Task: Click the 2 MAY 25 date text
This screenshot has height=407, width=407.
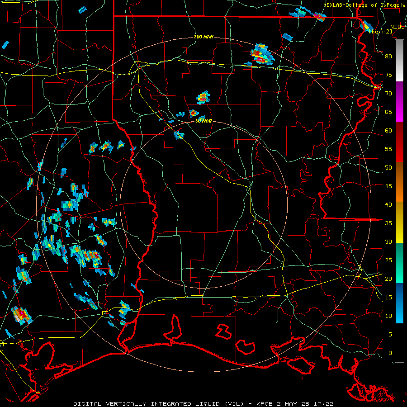Action: click(293, 404)
